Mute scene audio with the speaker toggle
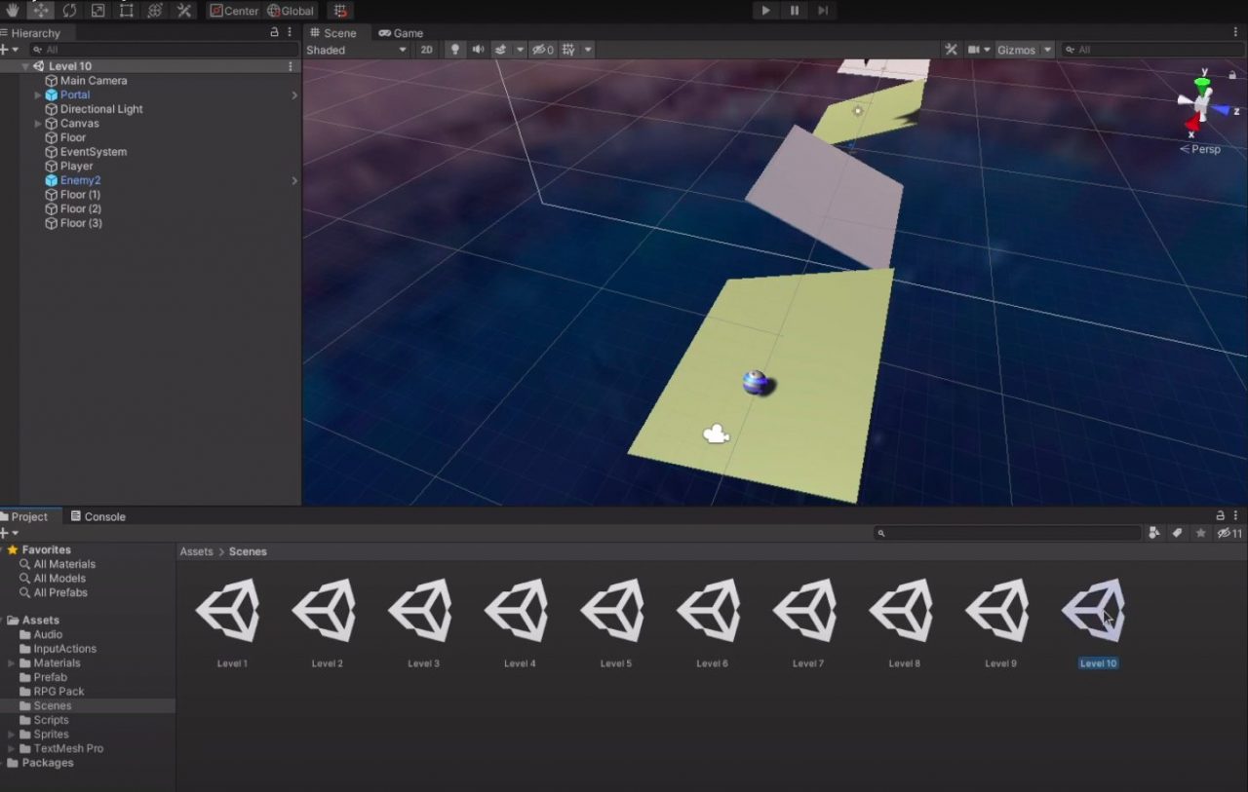Viewport: 1248px width, 792px height. [477, 50]
